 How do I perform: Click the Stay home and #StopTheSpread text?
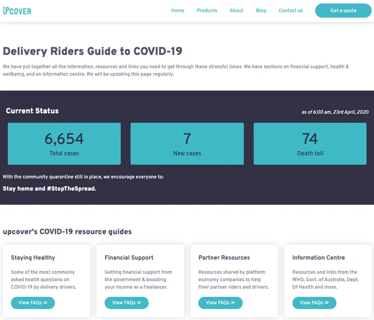(50, 189)
